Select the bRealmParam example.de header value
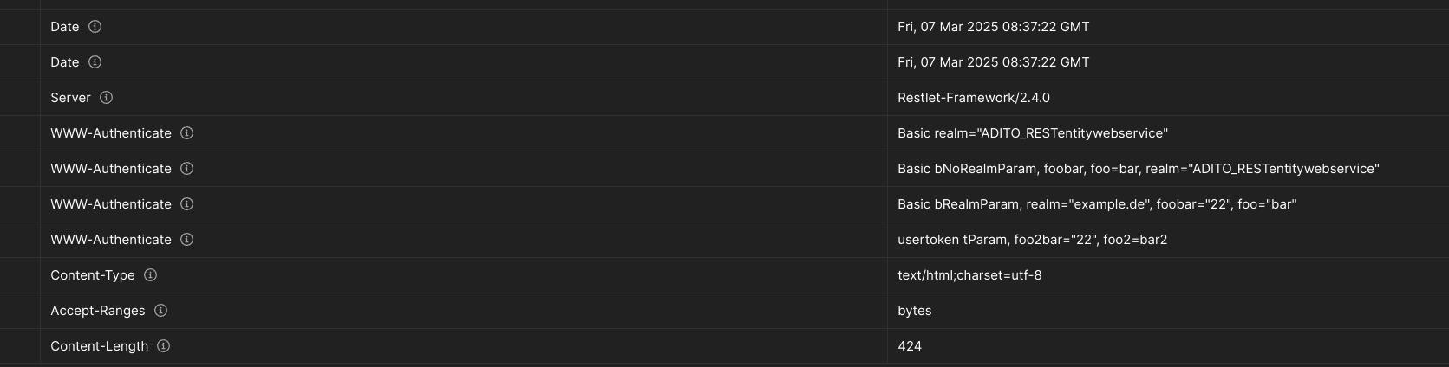Image resolution: width=1449 pixels, height=367 pixels. pyautogui.click(x=1097, y=204)
